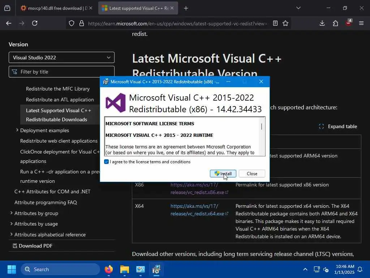Click the muted volume tray icon
This screenshot has height=278, width=370.
pos(326,269)
